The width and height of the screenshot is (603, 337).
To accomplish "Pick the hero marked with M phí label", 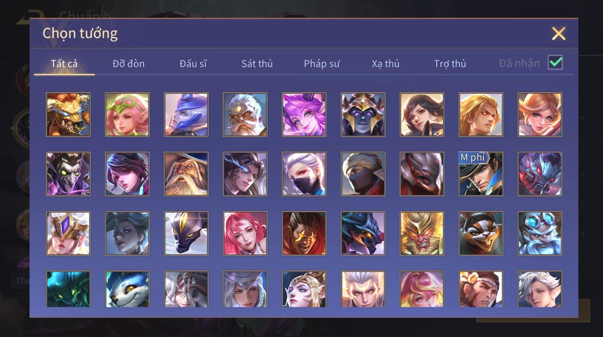I will coord(481,174).
